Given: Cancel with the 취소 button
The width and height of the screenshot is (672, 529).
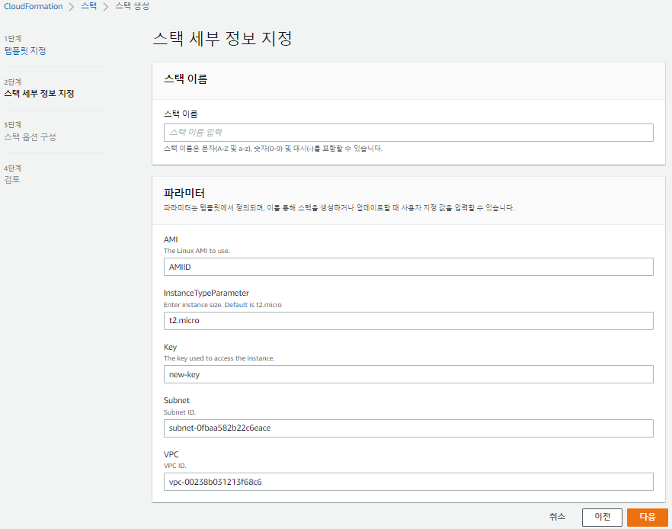Looking at the screenshot, I should [x=557, y=517].
